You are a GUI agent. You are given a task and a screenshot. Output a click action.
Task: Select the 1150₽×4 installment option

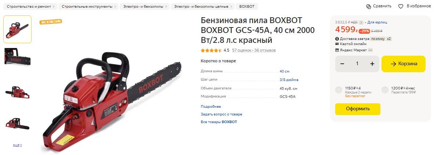[x=339, y=90]
